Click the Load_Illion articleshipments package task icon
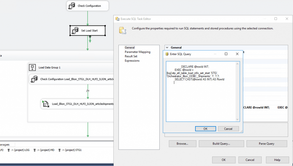 click(x=45, y=104)
